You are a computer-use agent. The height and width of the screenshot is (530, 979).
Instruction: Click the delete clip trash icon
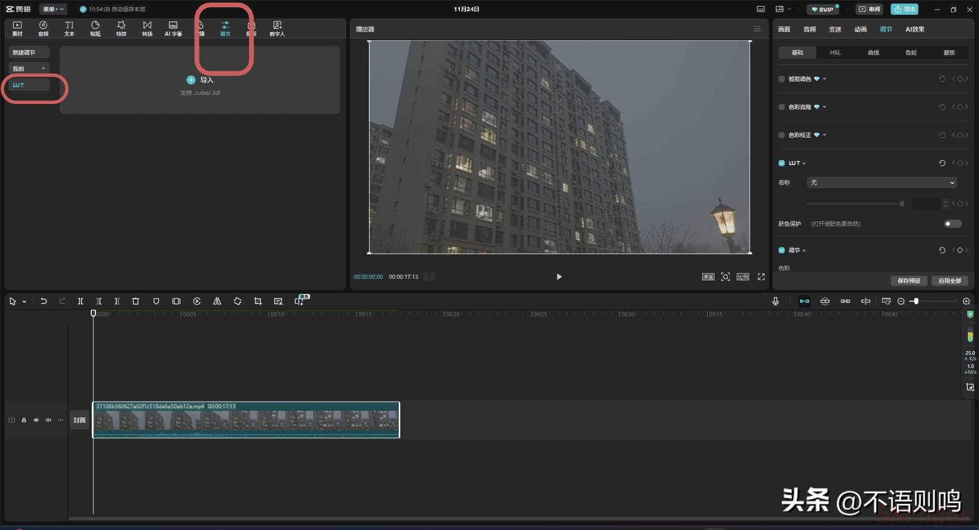pyautogui.click(x=136, y=301)
